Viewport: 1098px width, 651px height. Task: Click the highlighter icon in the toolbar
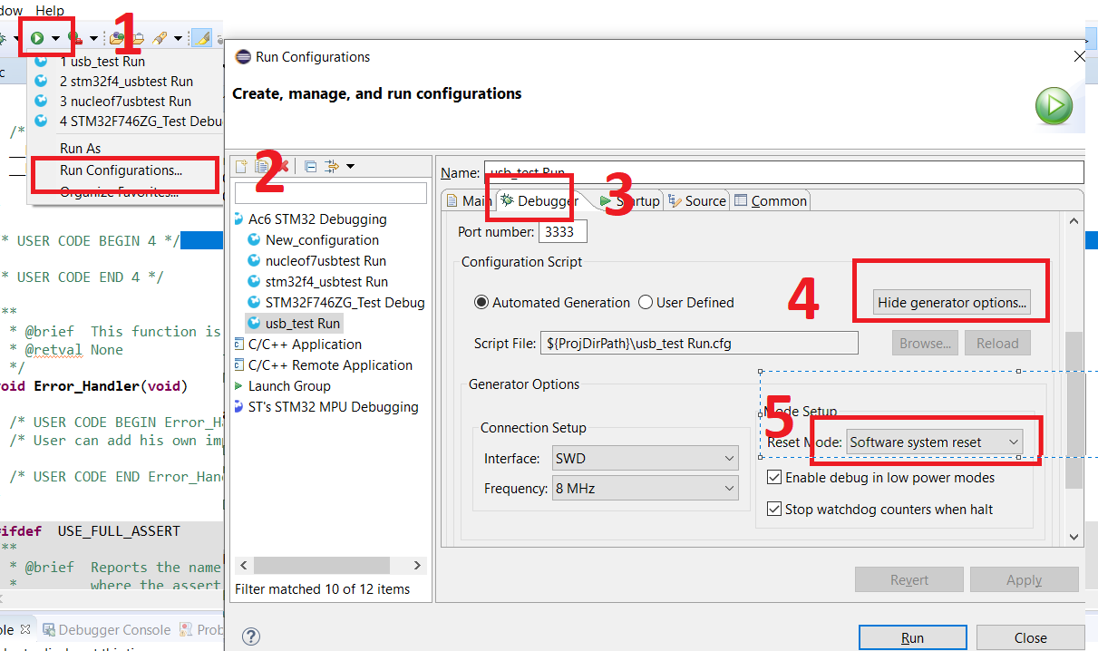click(202, 38)
